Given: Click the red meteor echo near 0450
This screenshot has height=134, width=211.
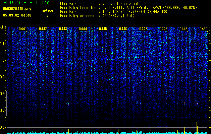Looking at the screenshot, I should click(197, 104).
